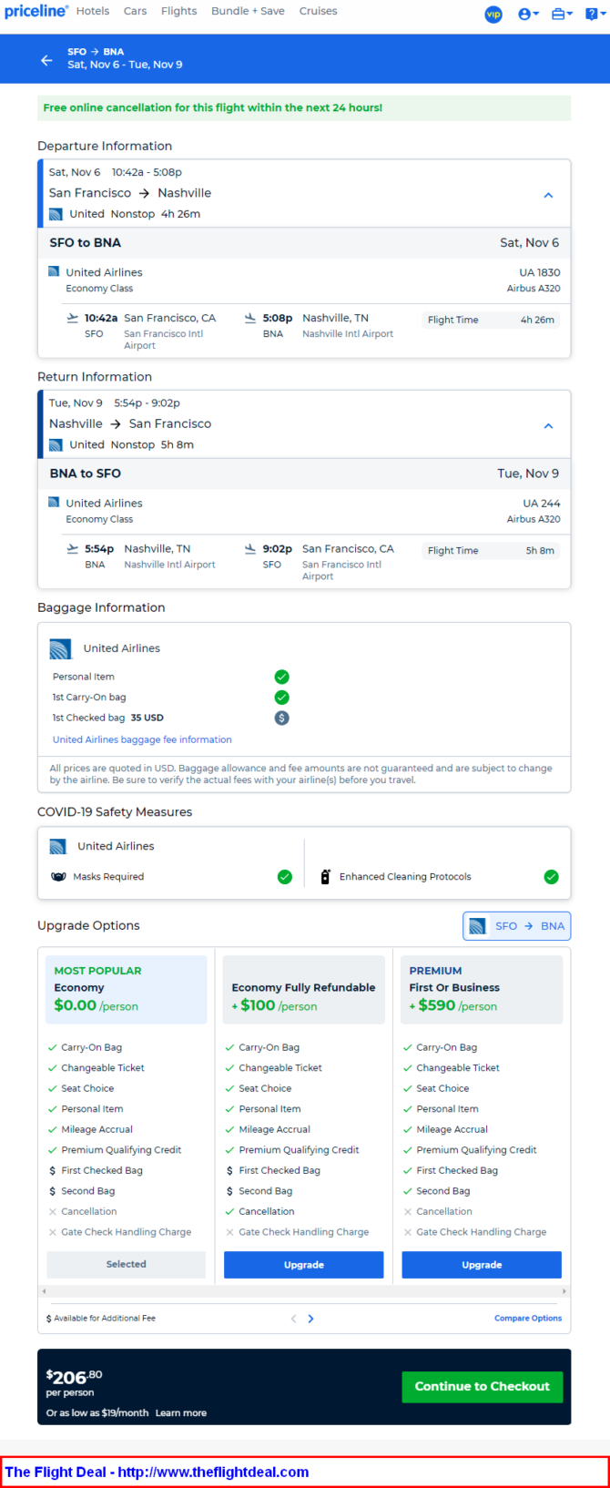Collapse the departure flight details chevron
Screen dimensions: 610x1488
point(548,195)
